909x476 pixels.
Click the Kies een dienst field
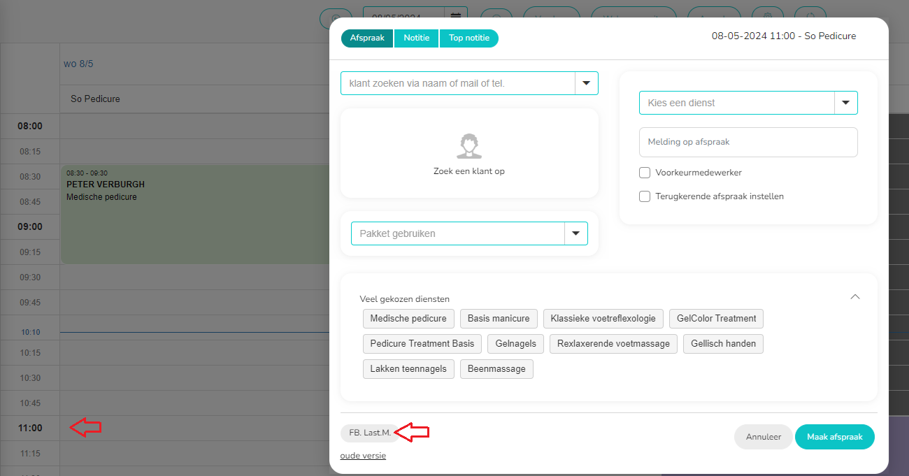737,103
